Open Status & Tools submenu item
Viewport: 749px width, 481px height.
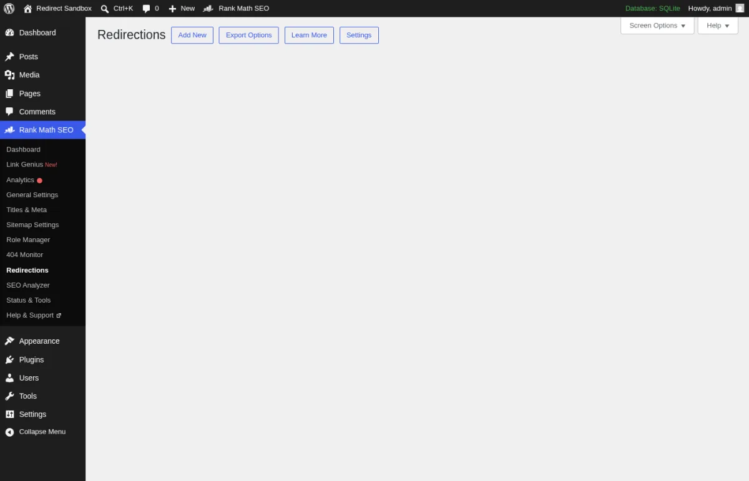[28, 300]
